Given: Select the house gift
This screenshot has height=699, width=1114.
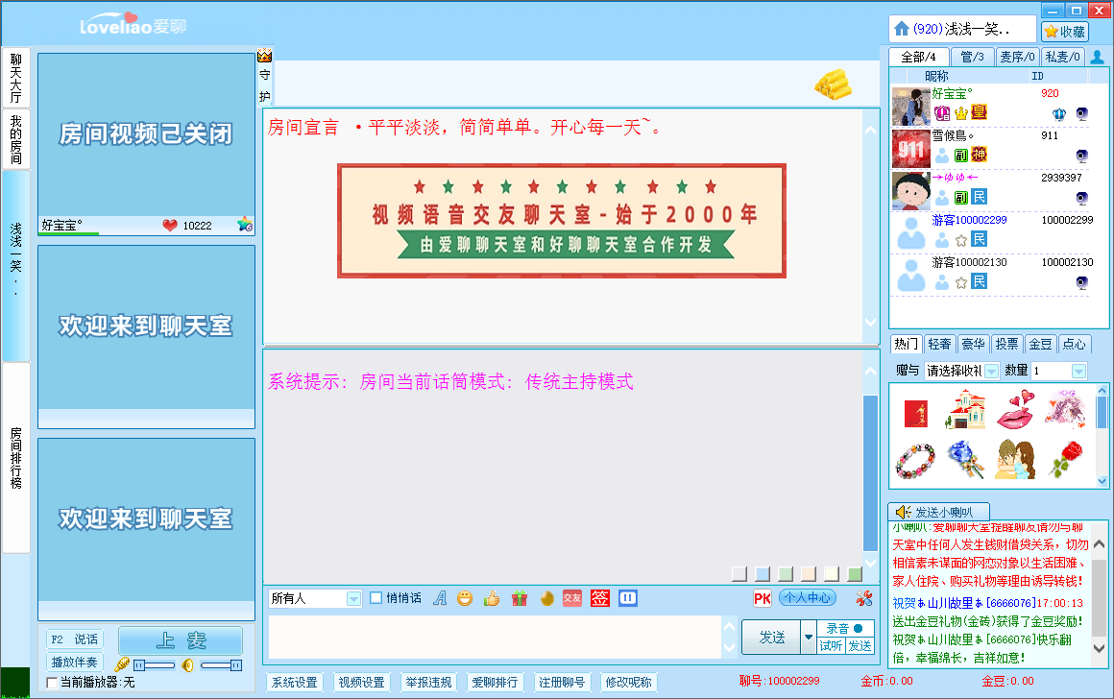Looking at the screenshot, I should 965,410.
